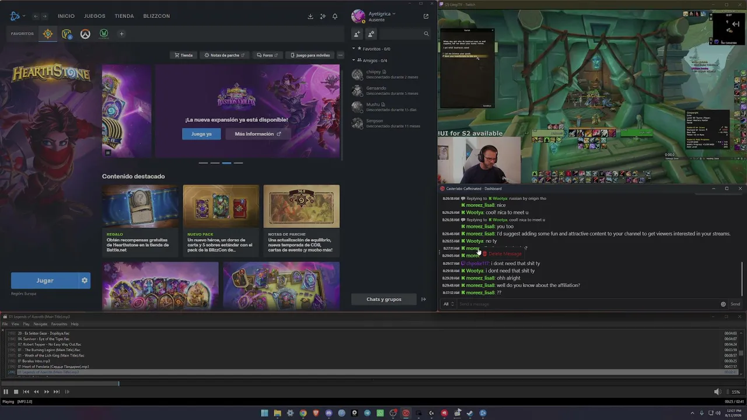
Task: Pause music playback
Action: point(6,392)
